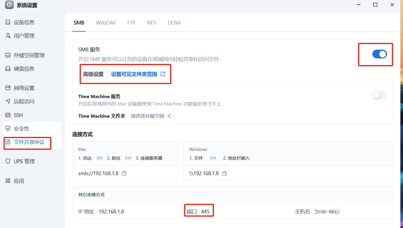Click the SSH terminal icon
Viewport: 403px width, 228px height.
[8, 115]
